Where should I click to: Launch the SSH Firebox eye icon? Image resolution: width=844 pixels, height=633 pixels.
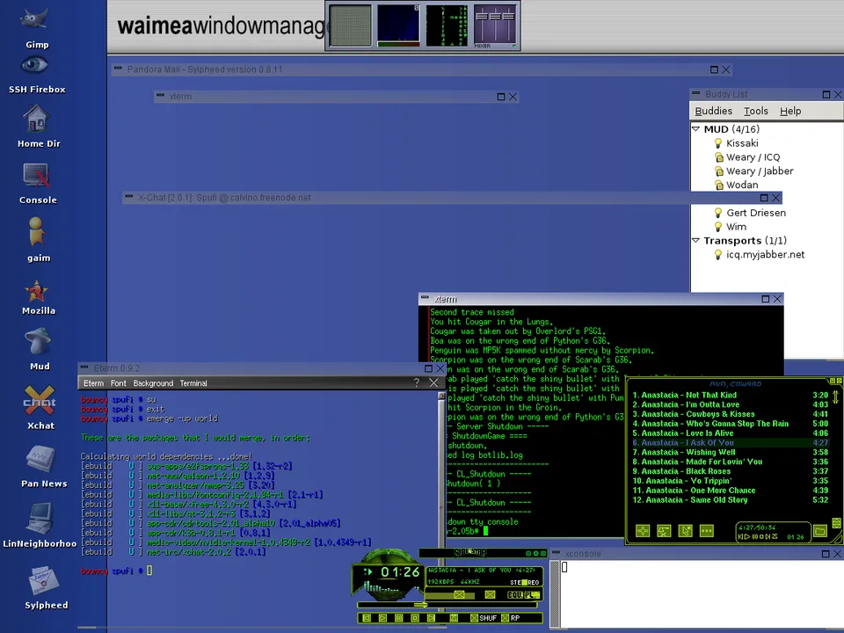point(34,66)
